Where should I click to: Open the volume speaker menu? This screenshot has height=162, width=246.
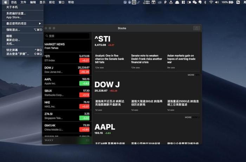click(217, 2)
